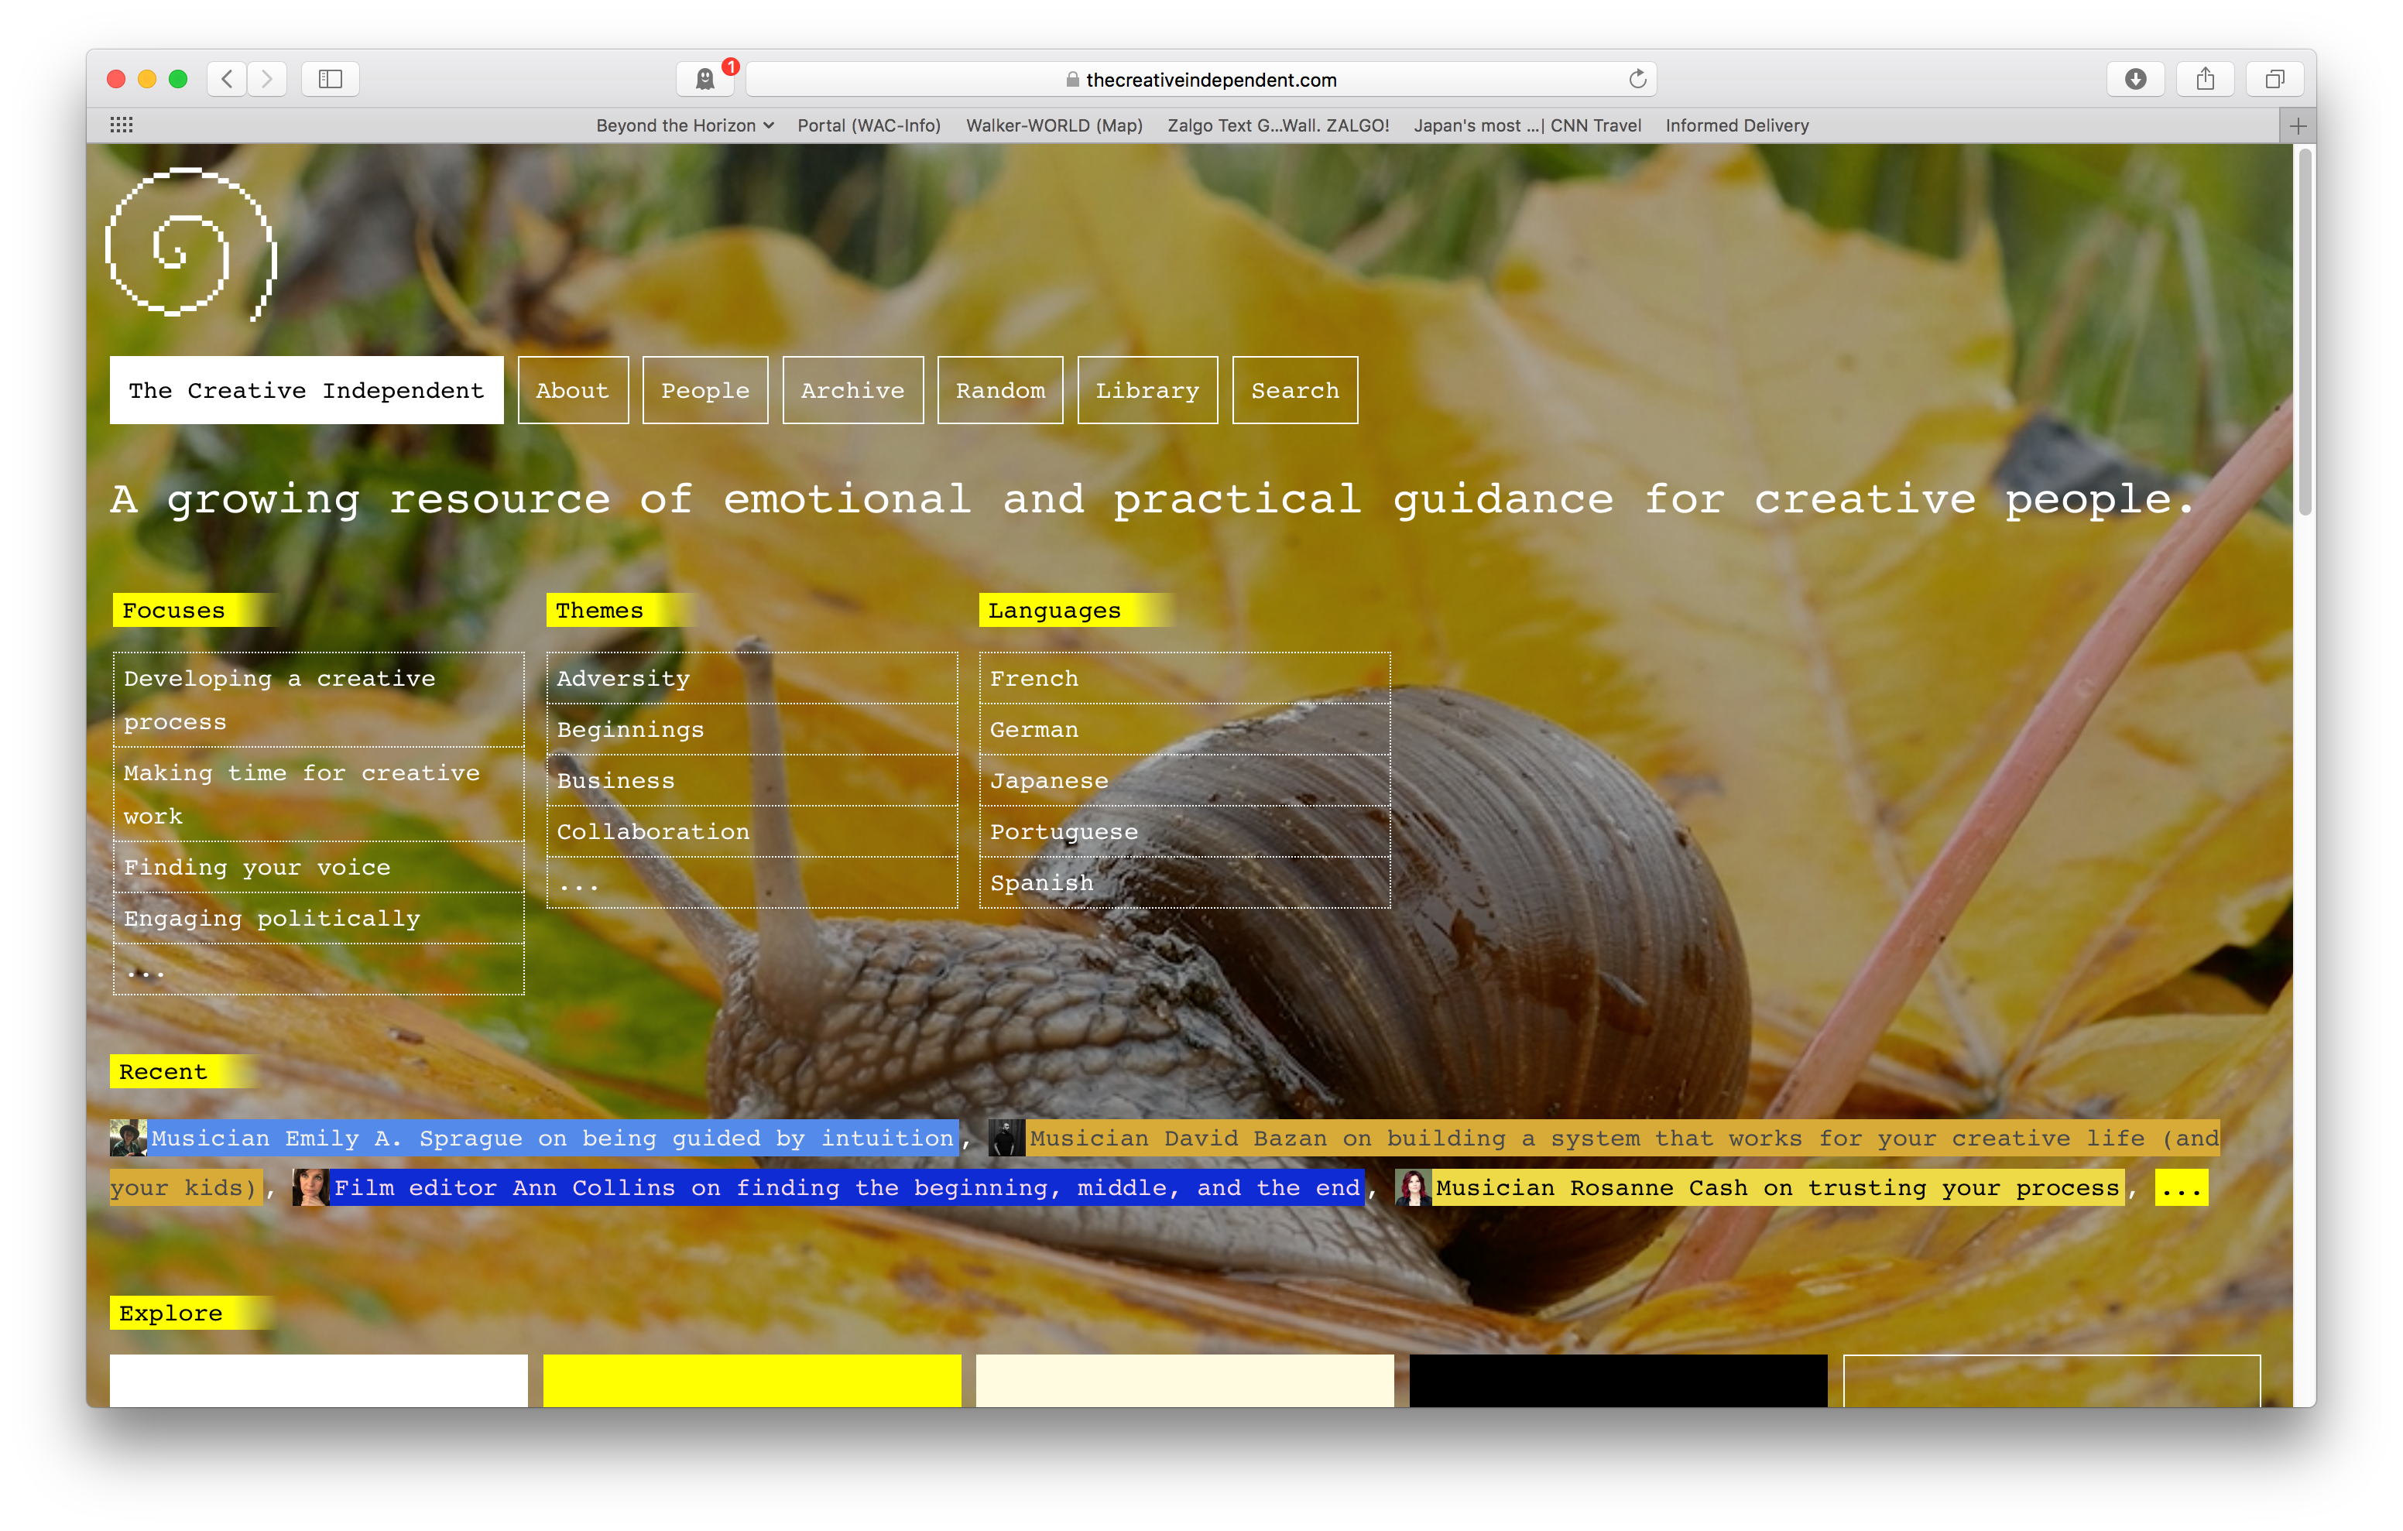The width and height of the screenshot is (2403, 1531).
Task: Select Japanese in Languages list
Action: click(1049, 780)
